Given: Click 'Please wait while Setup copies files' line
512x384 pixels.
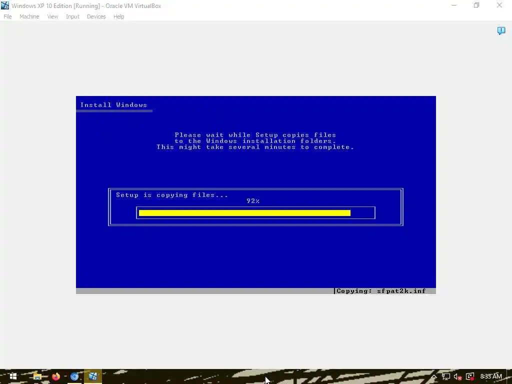Looking at the screenshot, I should (255, 135).
